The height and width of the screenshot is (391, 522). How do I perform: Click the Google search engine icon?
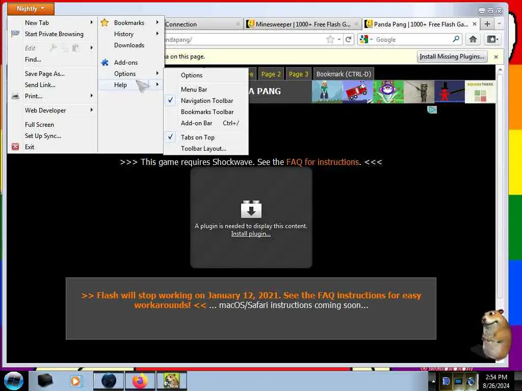pos(364,39)
